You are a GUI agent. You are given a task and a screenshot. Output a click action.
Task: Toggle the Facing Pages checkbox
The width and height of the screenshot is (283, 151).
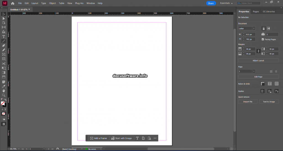263,39
